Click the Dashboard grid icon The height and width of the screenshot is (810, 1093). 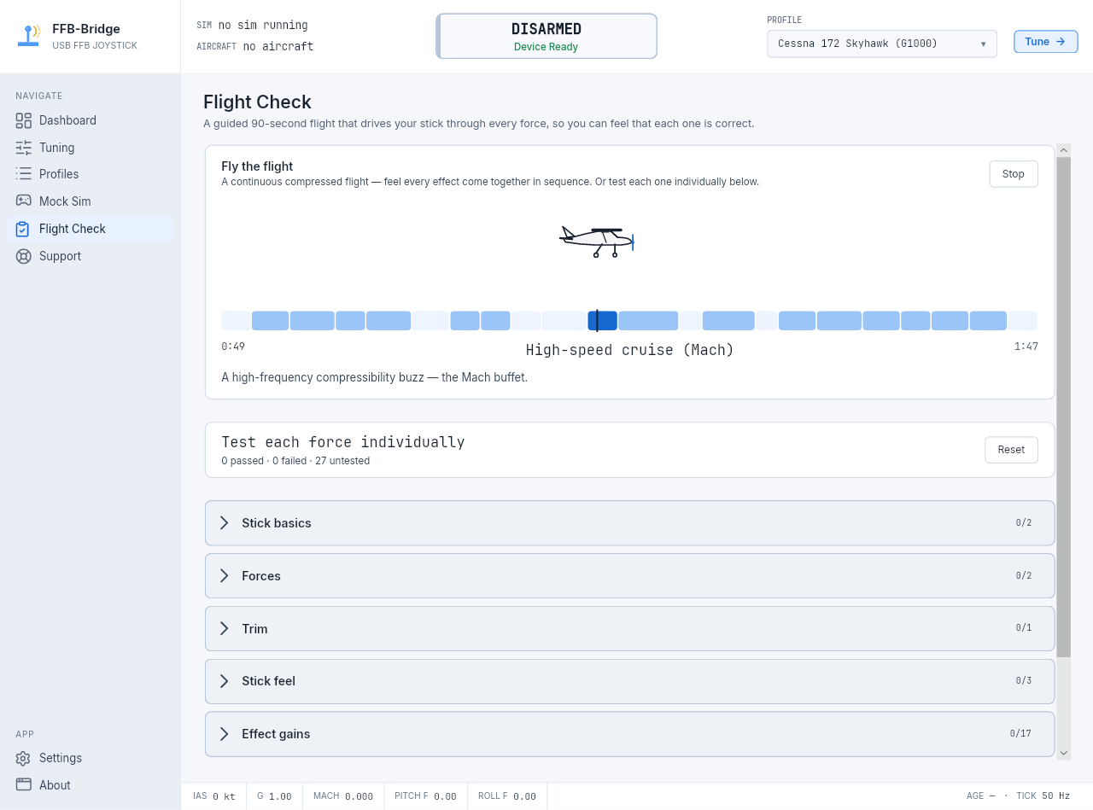[x=23, y=120]
